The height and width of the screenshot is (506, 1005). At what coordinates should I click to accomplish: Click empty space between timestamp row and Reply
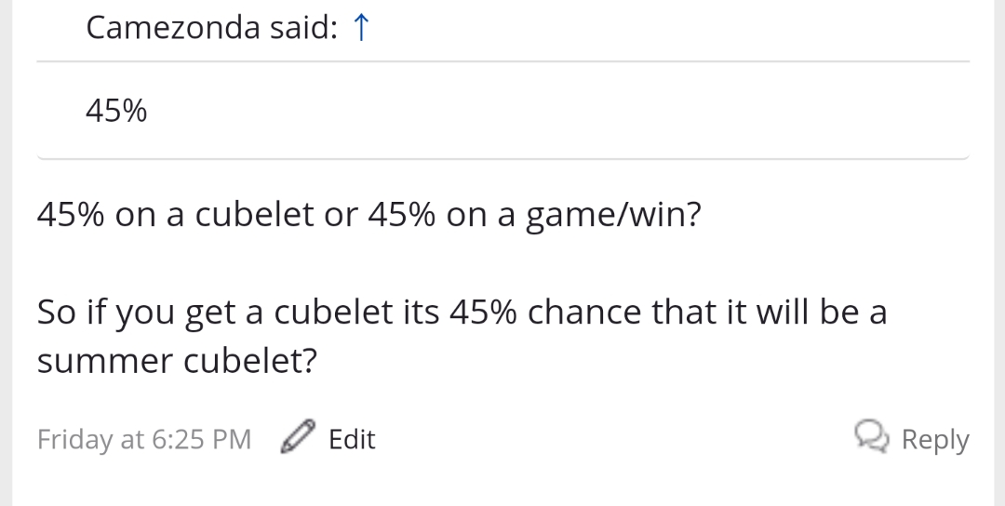click(x=614, y=439)
